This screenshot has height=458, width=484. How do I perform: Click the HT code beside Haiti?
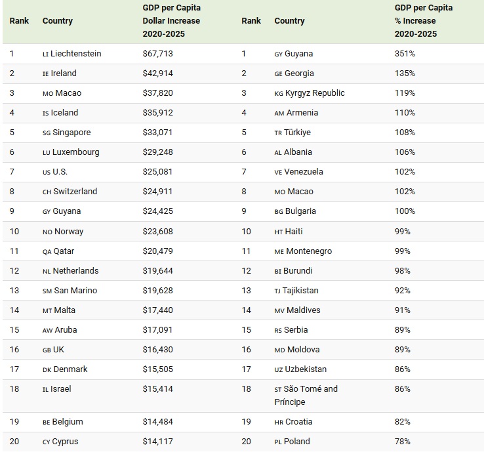(278, 232)
